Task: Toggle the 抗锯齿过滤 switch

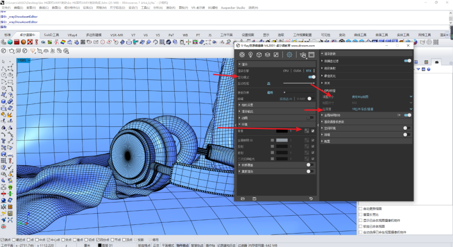Action: coord(408,61)
